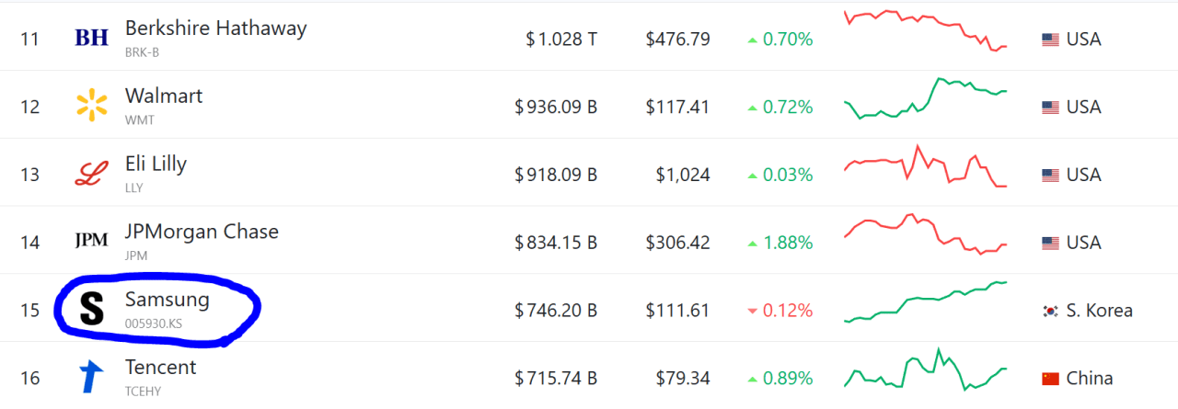This screenshot has width=1178, height=409.
Task: Open the Eli Lilly company page
Action: point(156,165)
